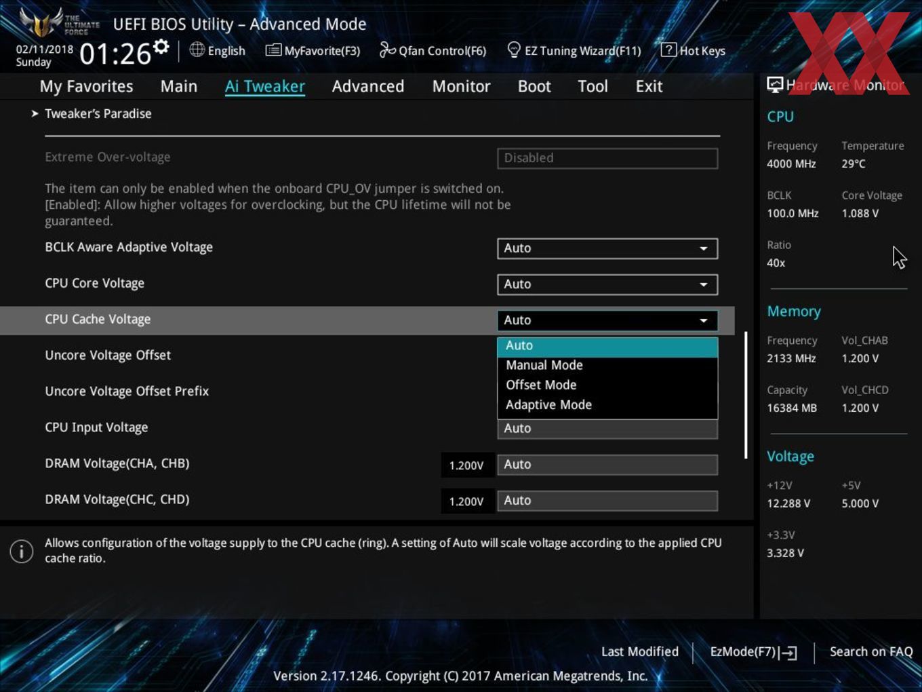Screen dimensions: 922x692
Task: Open the Advanced tab
Action: pos(368,86)
